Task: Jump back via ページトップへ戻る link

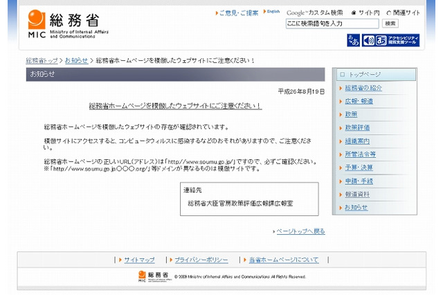Action: [x=298, y=230]
